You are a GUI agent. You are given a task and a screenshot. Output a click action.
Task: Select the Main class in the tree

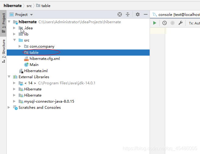click(34, 65)
